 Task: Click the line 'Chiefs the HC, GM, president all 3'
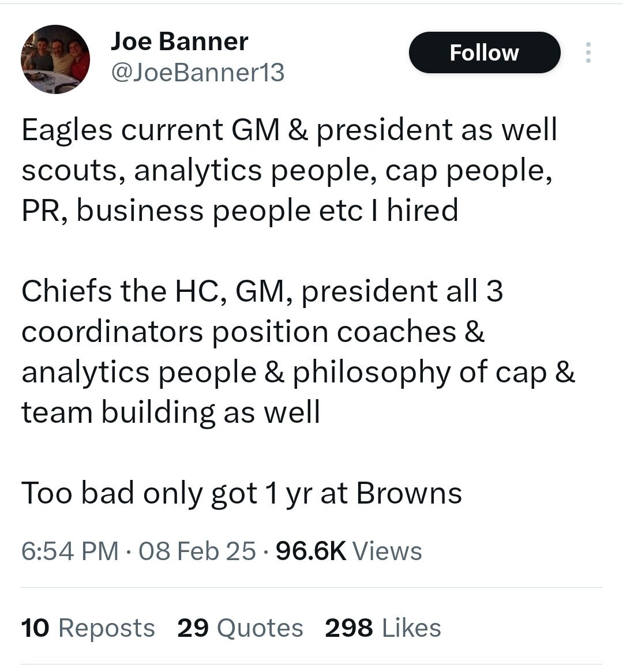click(x=262, y=291)
